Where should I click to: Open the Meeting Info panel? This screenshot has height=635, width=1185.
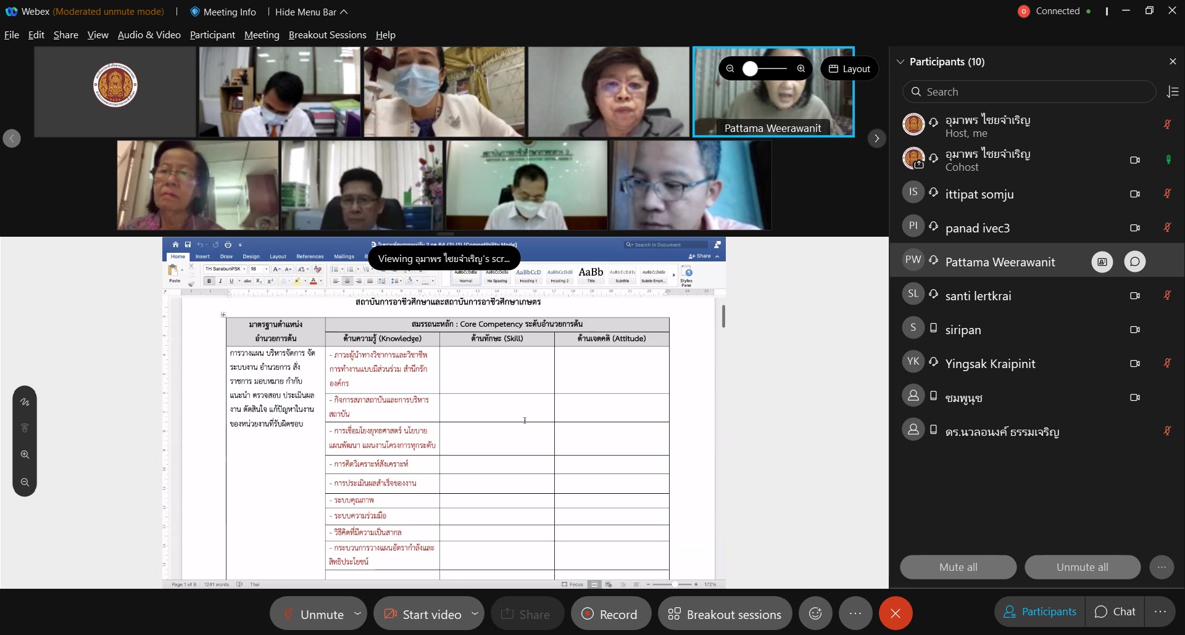tap(223, 12)
